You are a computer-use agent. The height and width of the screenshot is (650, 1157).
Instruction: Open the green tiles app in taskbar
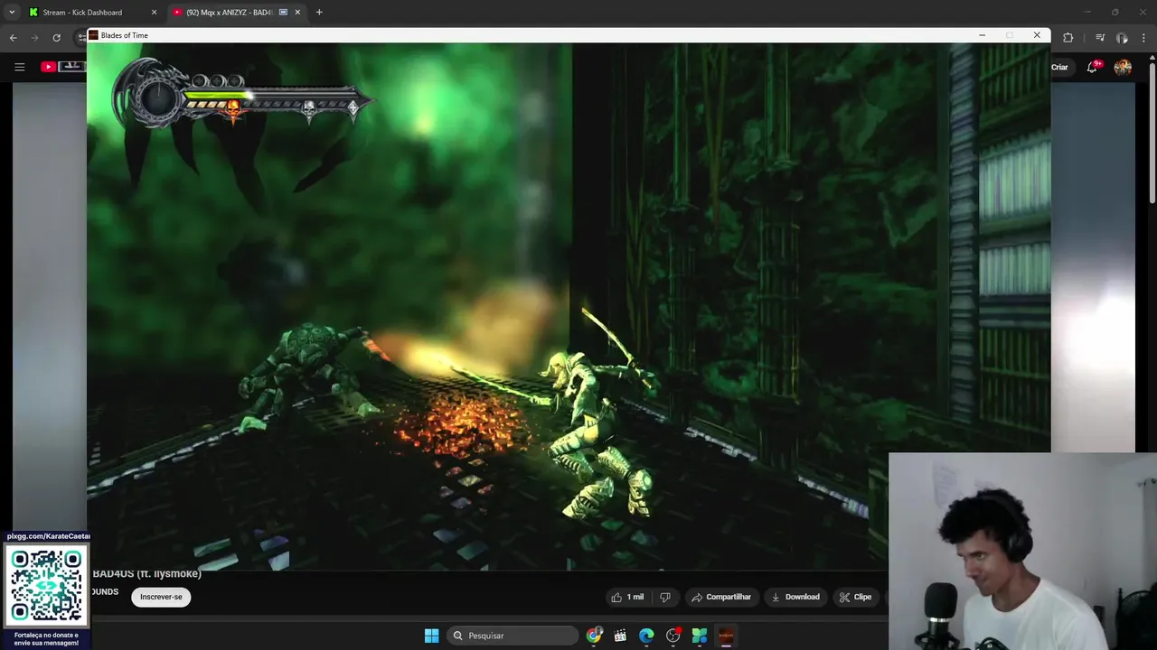(699, 636)
